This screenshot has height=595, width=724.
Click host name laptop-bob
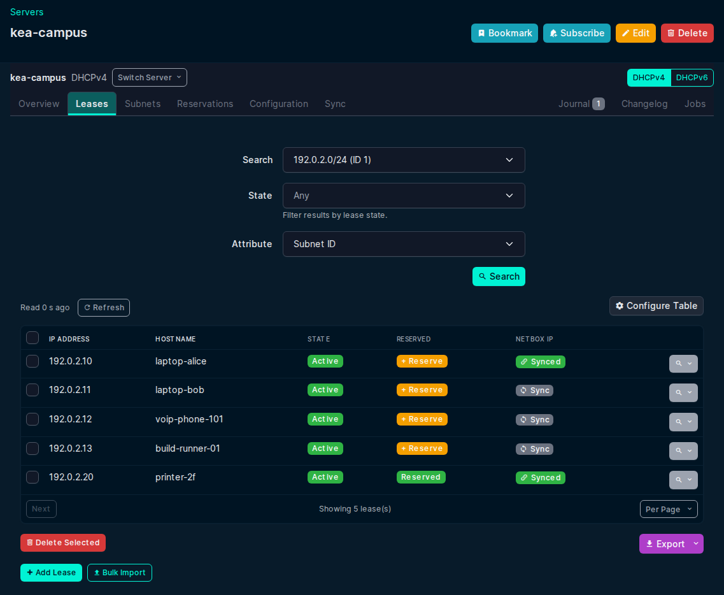pyautogui.click(x=180, y=390)
